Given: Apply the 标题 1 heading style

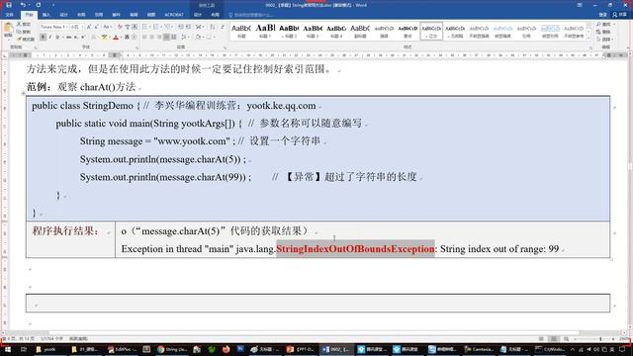Looking at the screenshot, I should (x=265, y=31).
